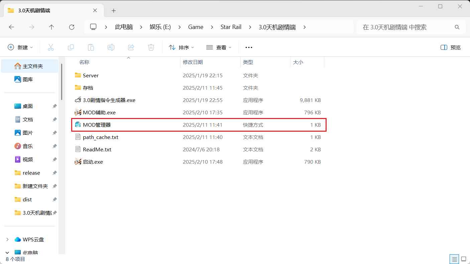This screenshot has width=470, height=264.
Task: Open the 排序 sorting dropdown
Action: [182, 47]
